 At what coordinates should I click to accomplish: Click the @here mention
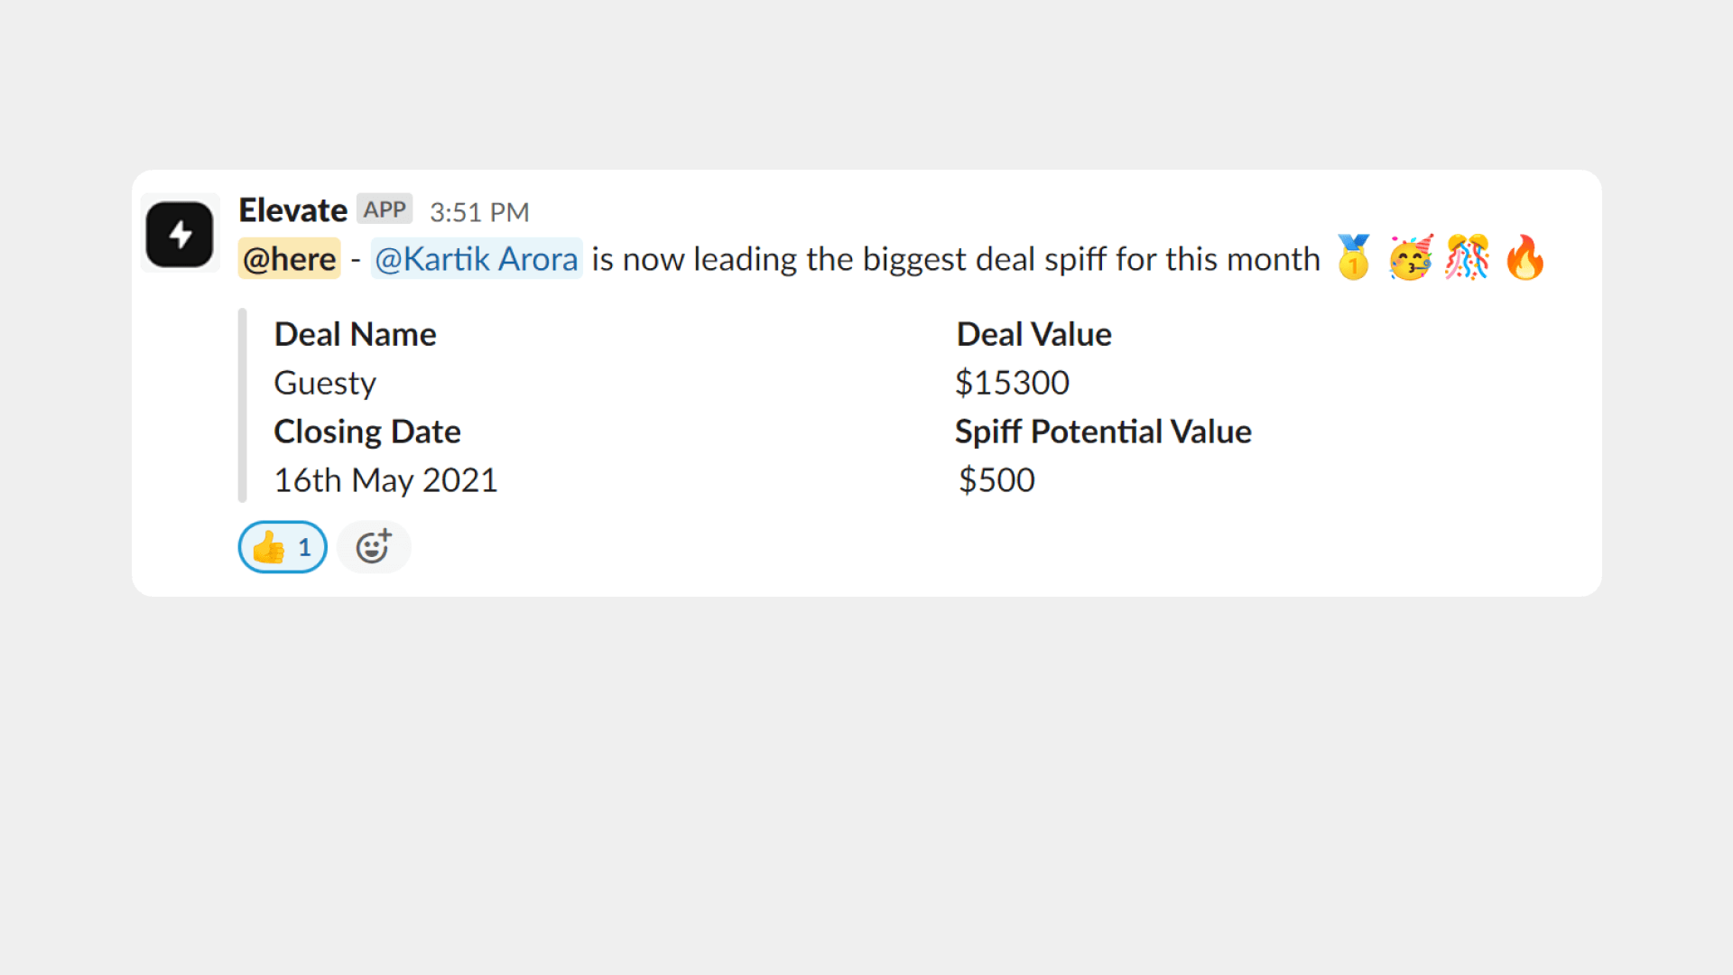[x=290, y=259]
